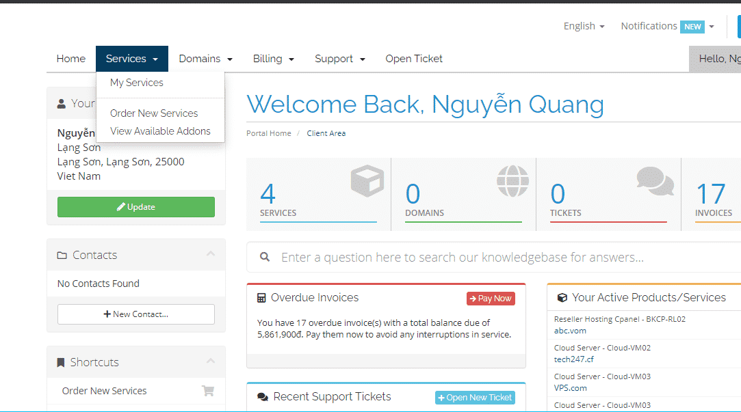Click the red Pay Now button
Image resolution: width=741 pixels, height=412 pixels.
tap(491, 299)
